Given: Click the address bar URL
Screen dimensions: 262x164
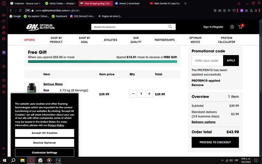Looking at the screenshot, I should click(x=57, y=10).
